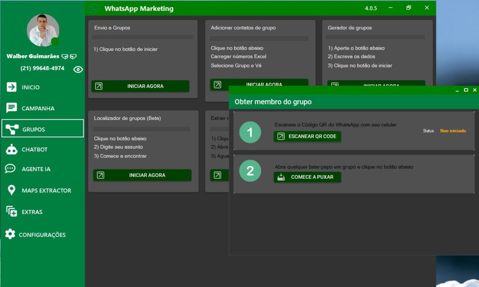Click the green step 2 circle

point(250,171)
